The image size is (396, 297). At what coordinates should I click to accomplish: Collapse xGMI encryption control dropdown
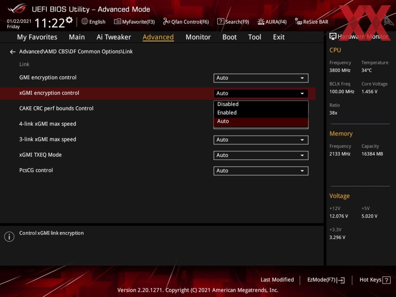point(261,93)
